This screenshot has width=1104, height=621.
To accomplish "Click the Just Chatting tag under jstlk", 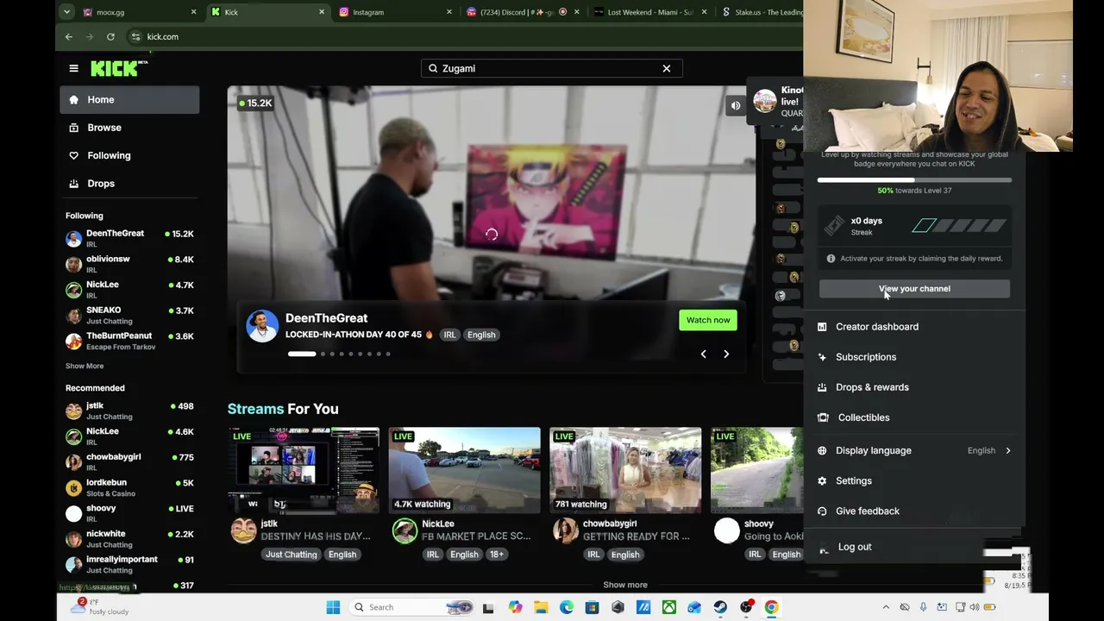I will coord(292,555).
